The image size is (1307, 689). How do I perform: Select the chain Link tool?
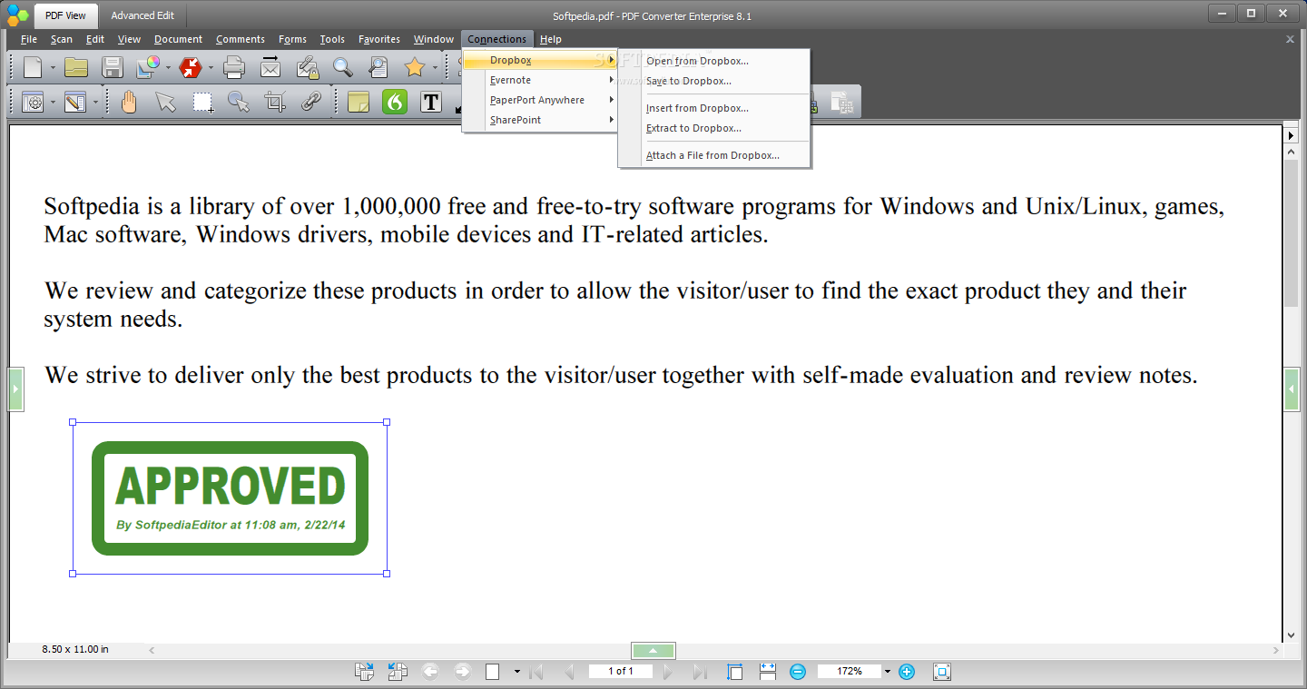(x=311, y=102)
